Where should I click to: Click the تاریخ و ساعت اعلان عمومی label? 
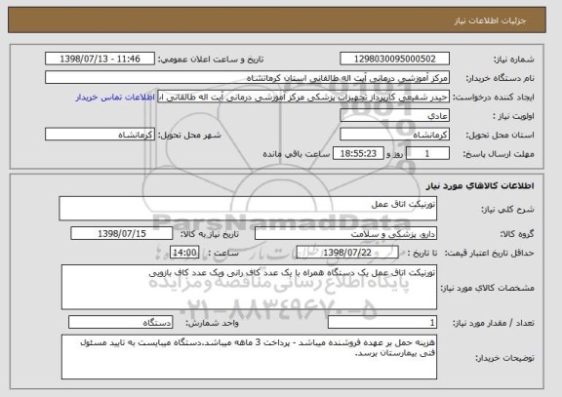(x=211, y=60)
